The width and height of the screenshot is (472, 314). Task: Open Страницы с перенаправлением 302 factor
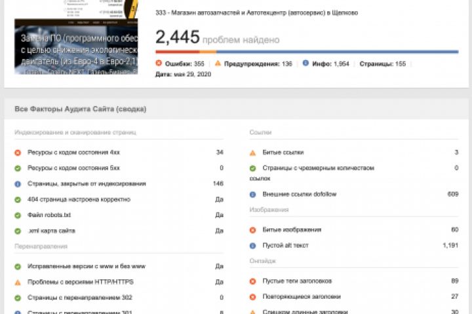[80, 298]
